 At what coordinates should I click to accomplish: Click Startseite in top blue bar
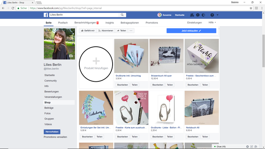(180, 15)
